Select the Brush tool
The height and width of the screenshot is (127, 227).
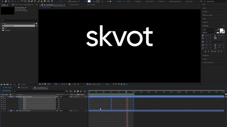[x=39, y=1]
